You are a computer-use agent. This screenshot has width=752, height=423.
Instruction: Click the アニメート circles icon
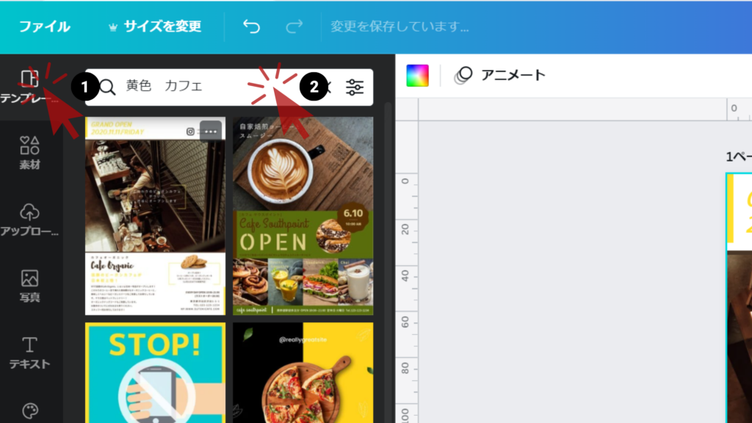[x=463, y=76]
